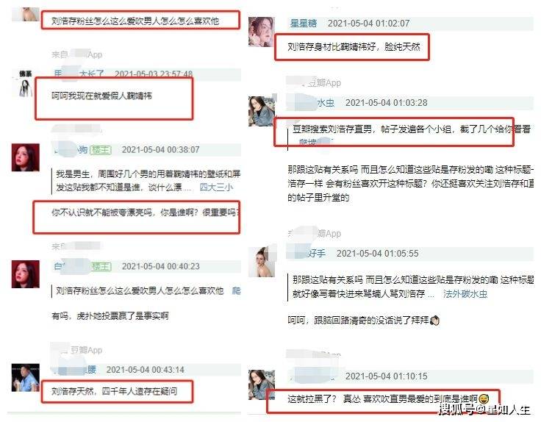
Task: Click the red-background girl avatar at 00:38:07
Action: (x=25, y=157)
